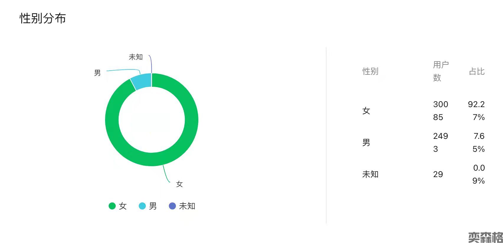
Task: Click the 占比 column header
Action: pos(477,71)
